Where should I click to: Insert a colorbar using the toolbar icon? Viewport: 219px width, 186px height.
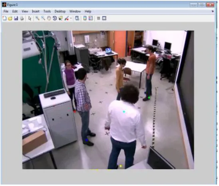[x=85, y=18]
